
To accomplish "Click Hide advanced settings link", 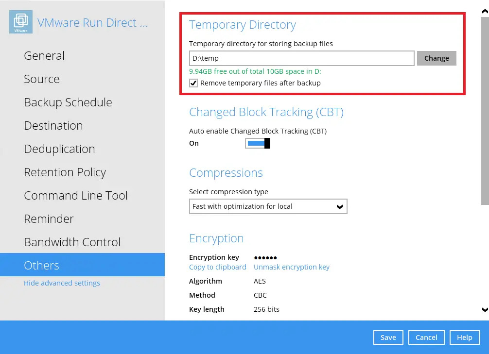I will click(62, 283).
